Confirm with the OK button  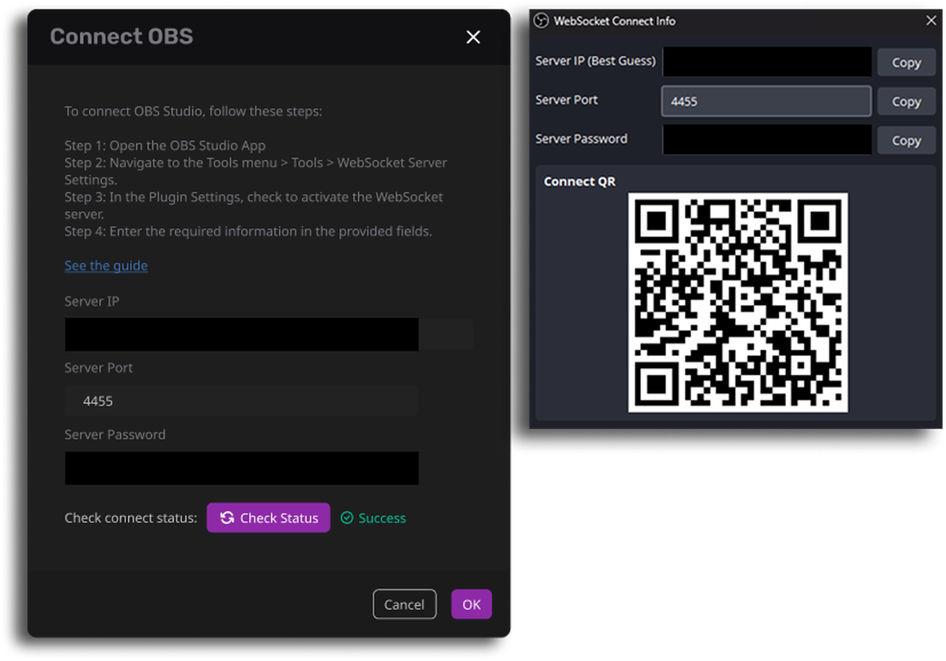(471, 604)
